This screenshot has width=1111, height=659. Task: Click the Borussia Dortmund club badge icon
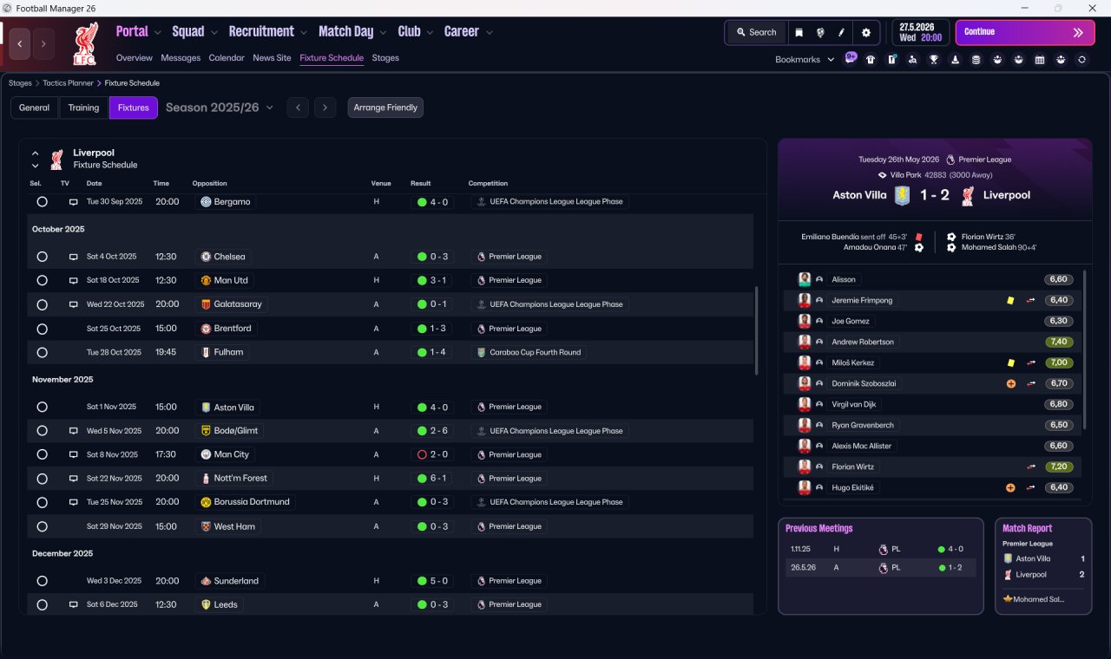206,502
